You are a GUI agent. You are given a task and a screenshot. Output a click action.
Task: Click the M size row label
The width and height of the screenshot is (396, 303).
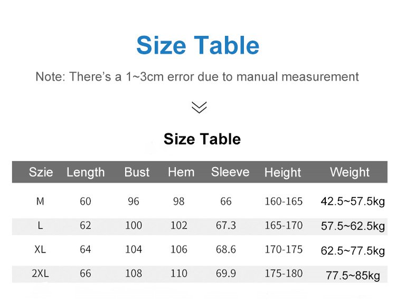tap(40, 201)
